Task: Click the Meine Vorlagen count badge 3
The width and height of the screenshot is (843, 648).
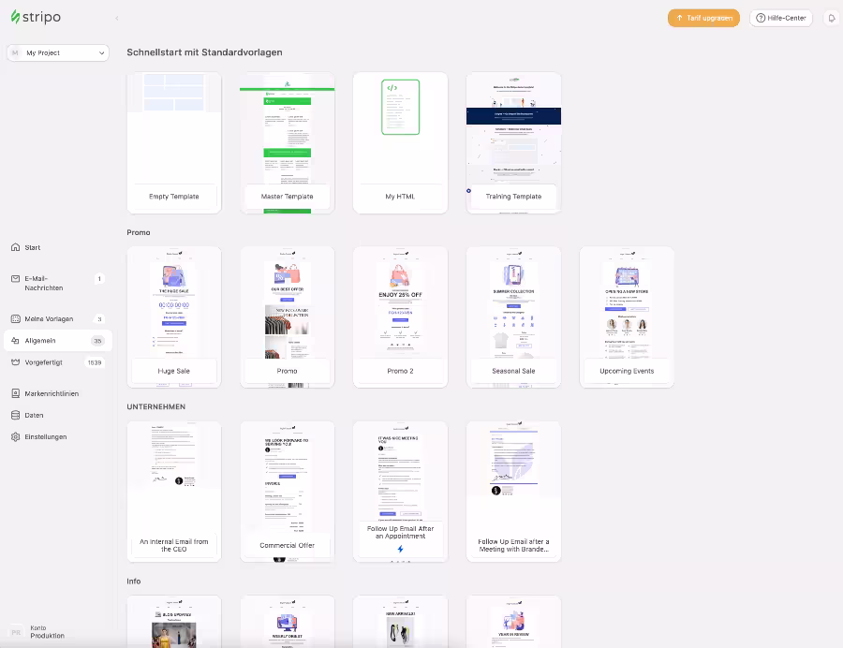Action: click(x=99, y=319)
